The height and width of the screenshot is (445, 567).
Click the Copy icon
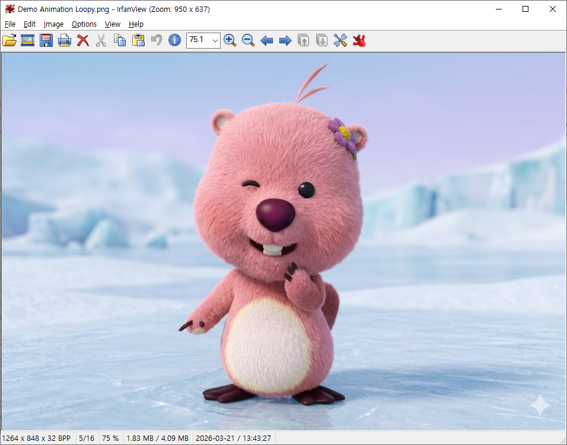[120, 40]
